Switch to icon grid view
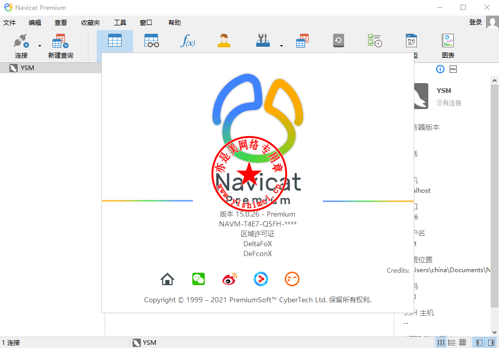 [441, 343]
